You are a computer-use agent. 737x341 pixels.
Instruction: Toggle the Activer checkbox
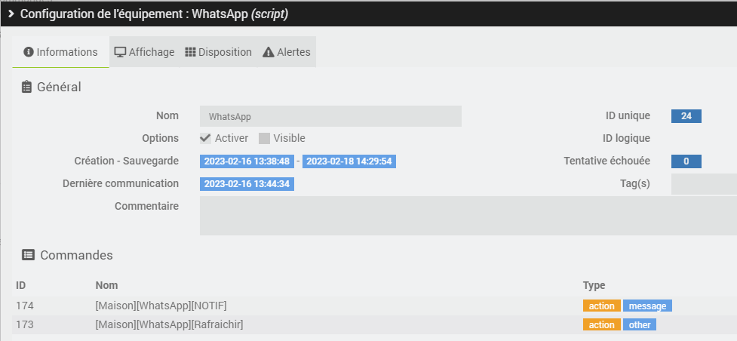[205, 138]
